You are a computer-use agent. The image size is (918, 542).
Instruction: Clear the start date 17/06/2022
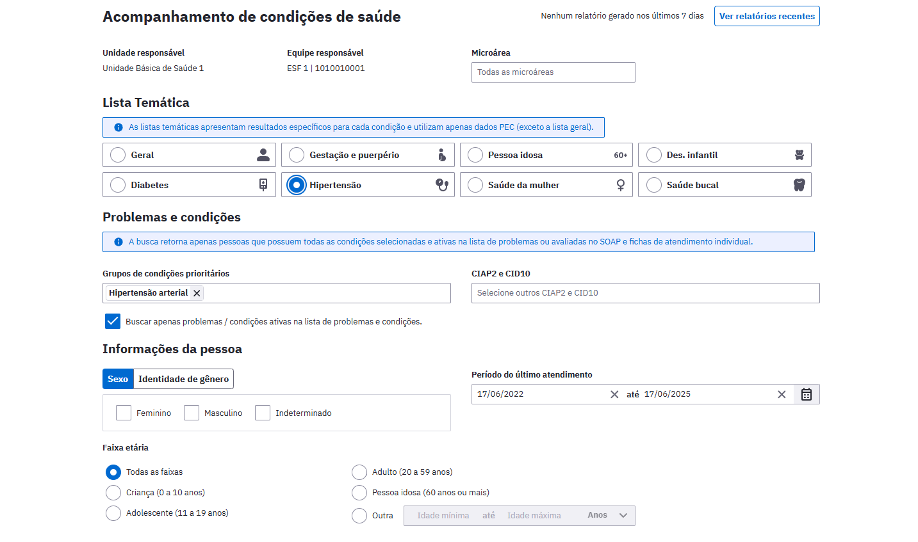point(614,394)
